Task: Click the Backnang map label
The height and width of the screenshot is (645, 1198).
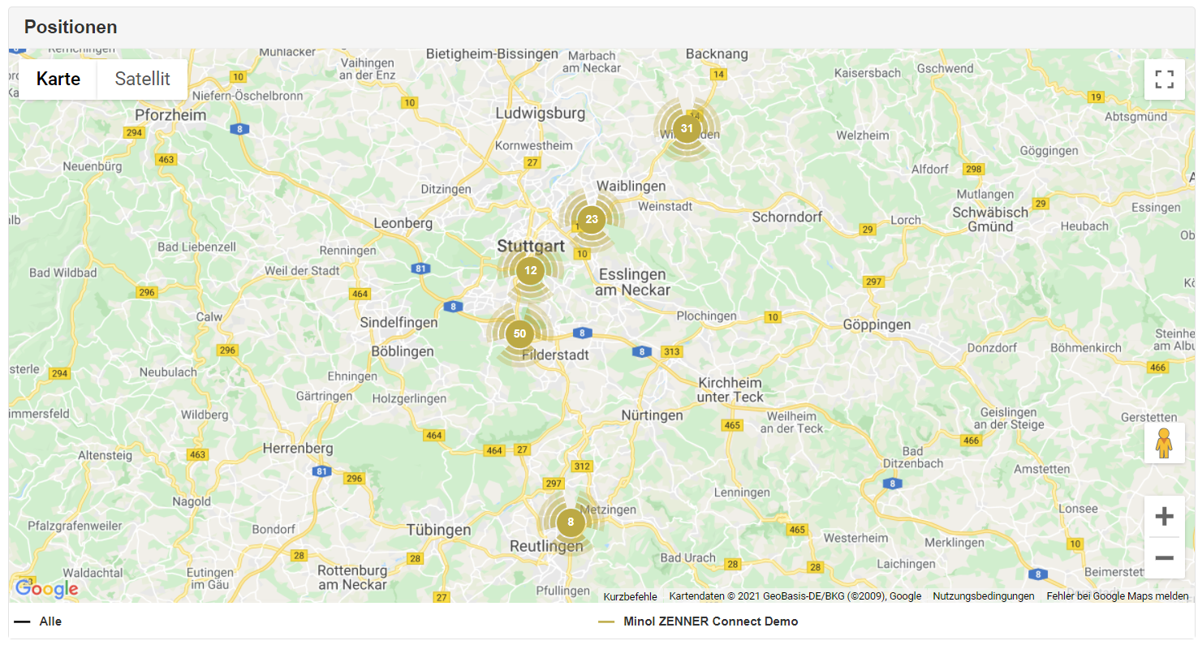Action: coord(717,54)
